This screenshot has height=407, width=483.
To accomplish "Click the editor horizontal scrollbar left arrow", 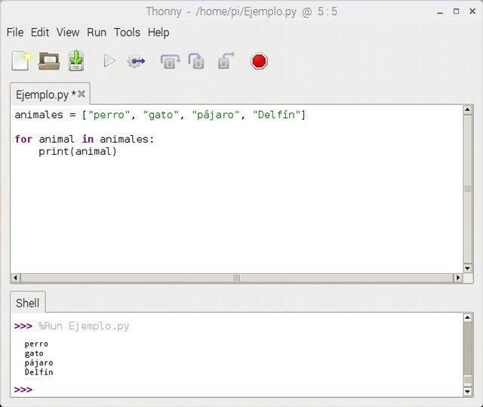I will click(x=16, y=278).
